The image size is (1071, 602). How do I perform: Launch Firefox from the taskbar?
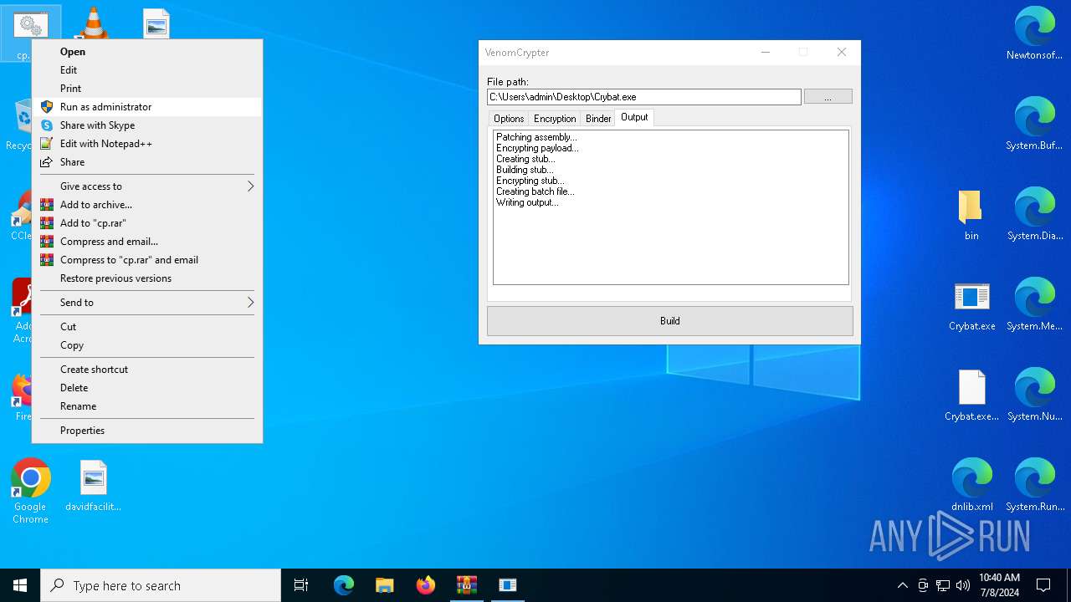pyautogui.click(x=426, y=585)
